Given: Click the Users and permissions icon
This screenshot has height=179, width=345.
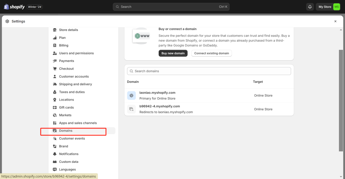Looking at the screenshot, I should point(55,53).
